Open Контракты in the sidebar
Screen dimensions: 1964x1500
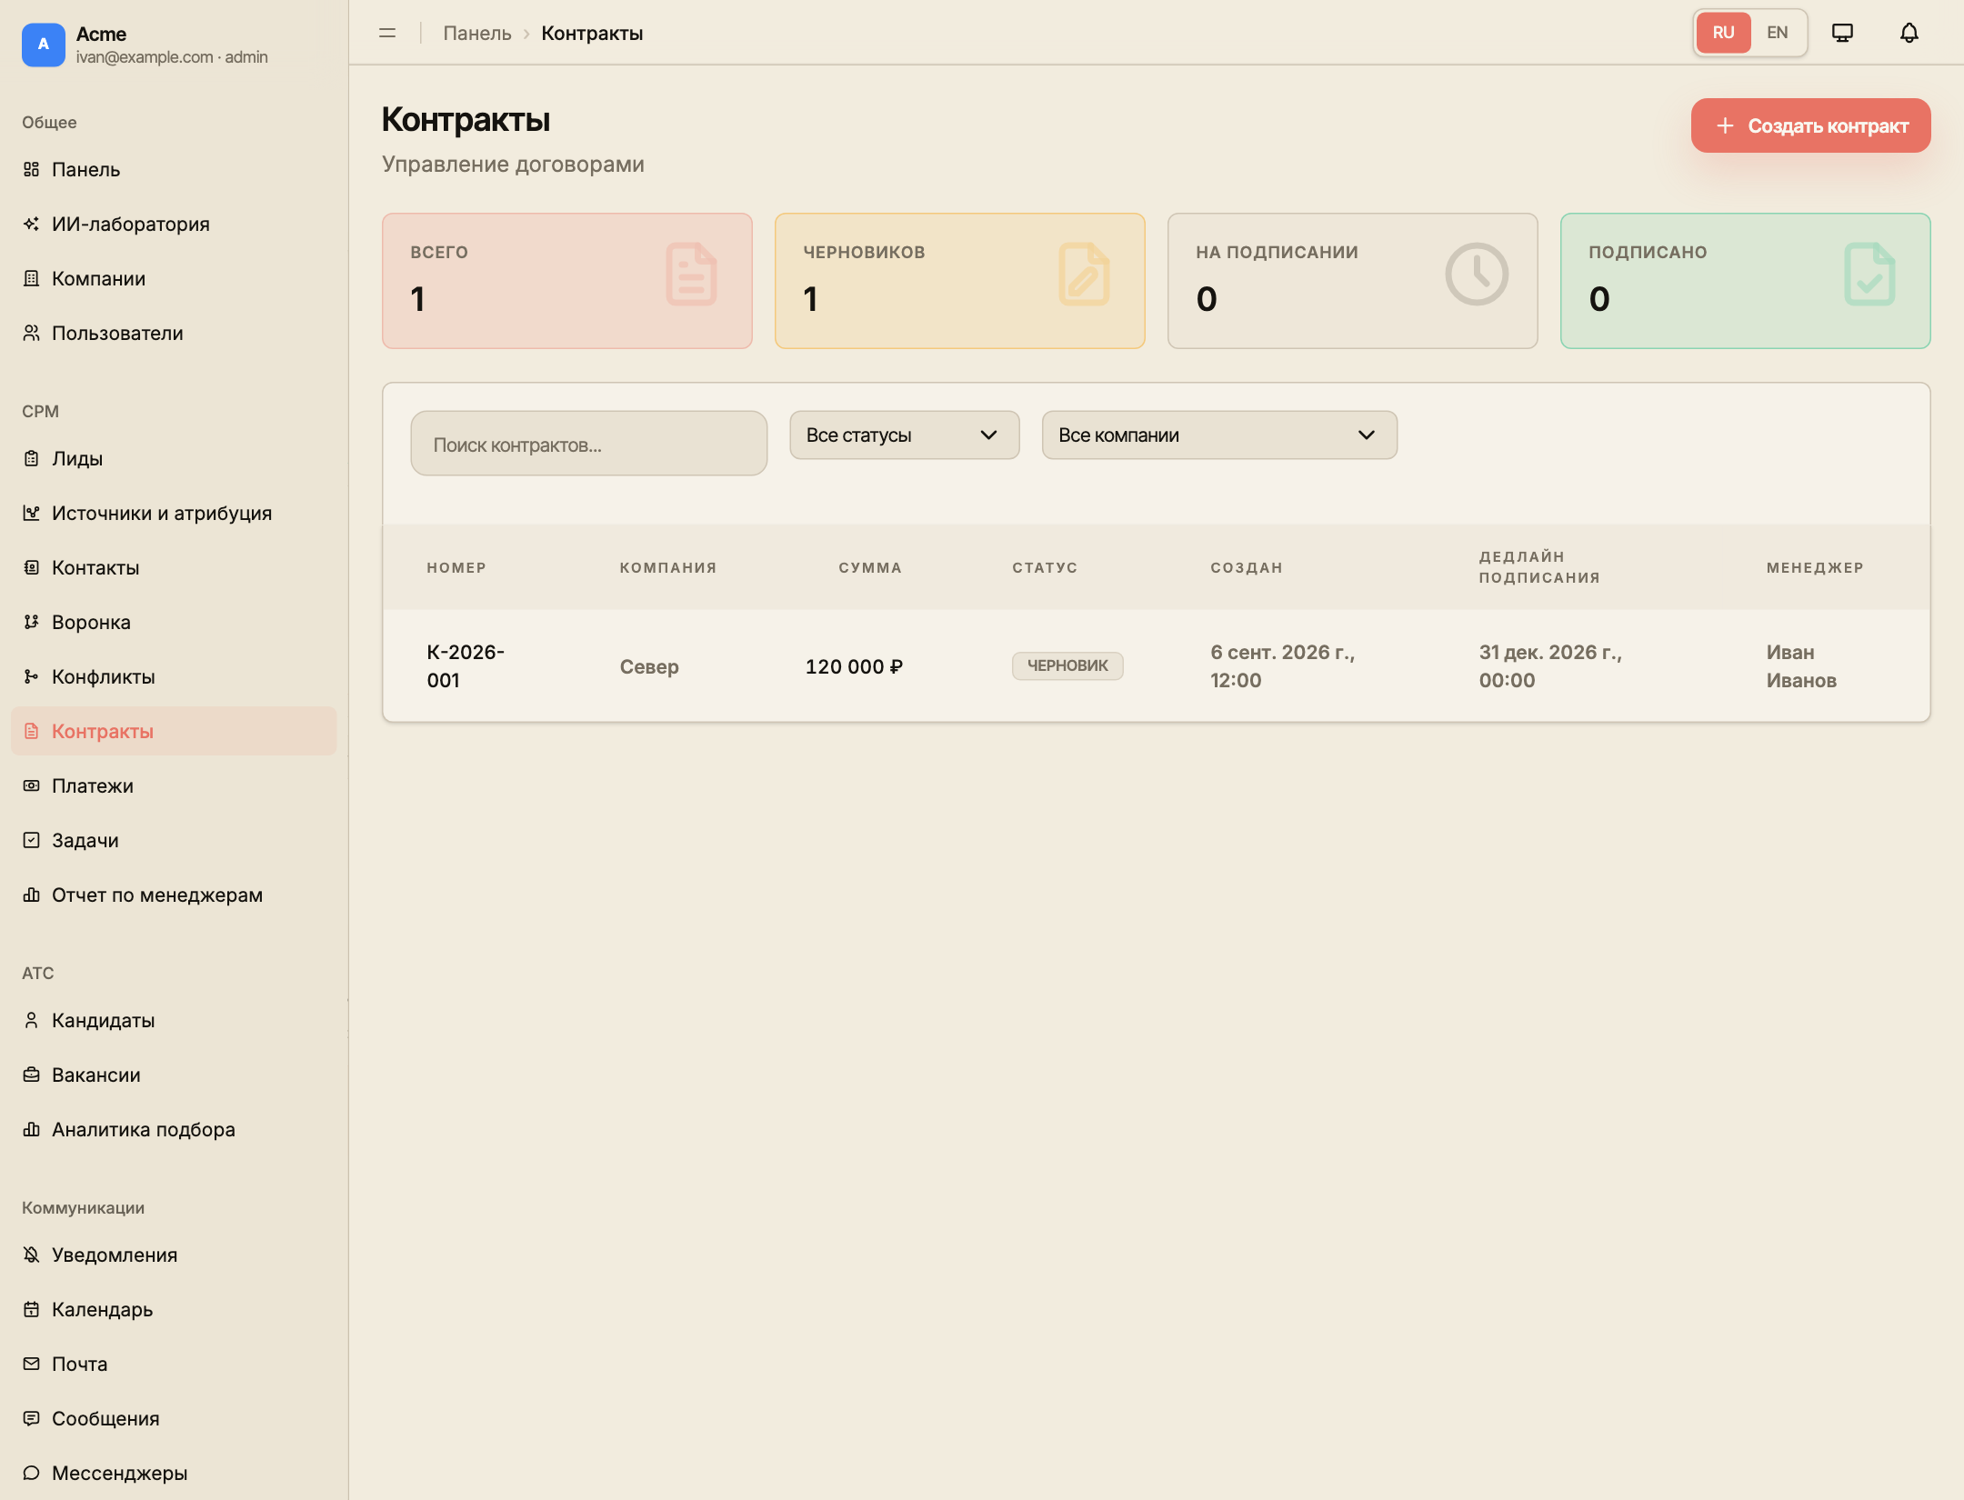(174, 731)
